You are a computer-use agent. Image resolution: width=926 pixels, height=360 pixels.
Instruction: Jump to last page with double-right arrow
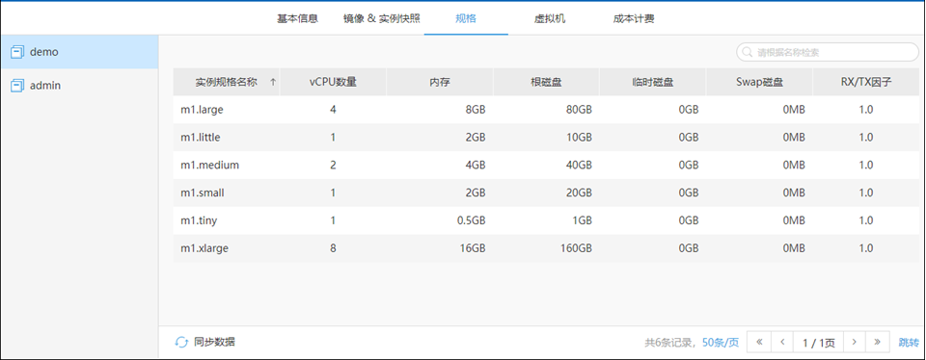pos(878,342)
